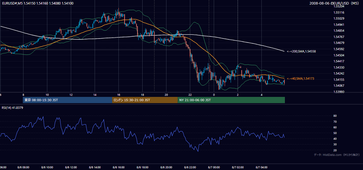This screenshot has width=363, height=170.
Task: Click the 8/6 14:00 bottom time label
Action: 95,167
